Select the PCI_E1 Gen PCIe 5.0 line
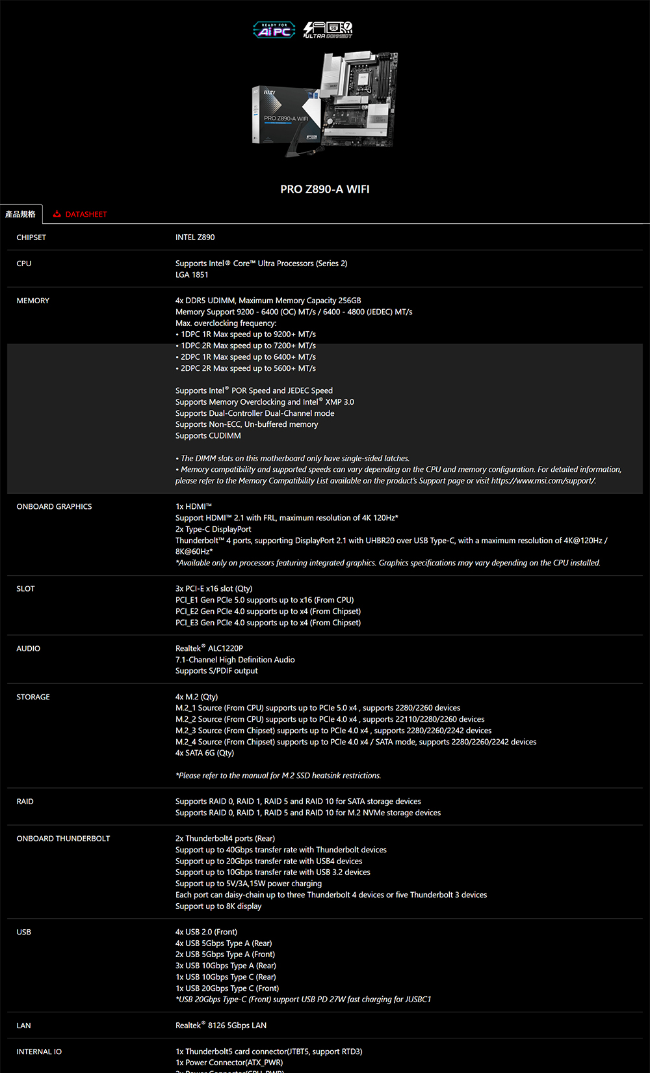 (x=265, y=600)
